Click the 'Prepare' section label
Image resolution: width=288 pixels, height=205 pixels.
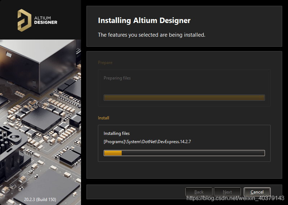coord(105,63)
